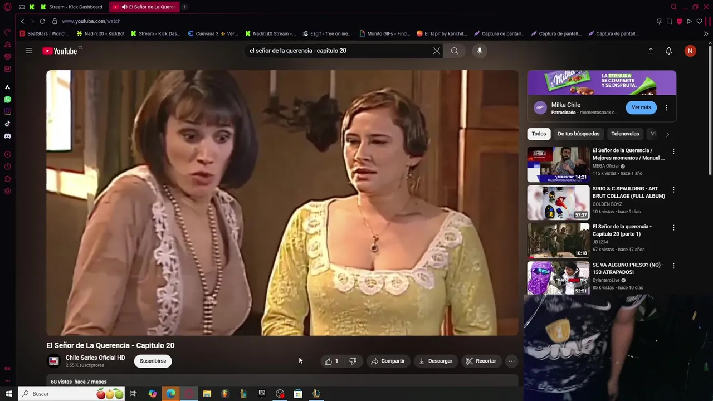Open Milka ad options menu

coord(666,107)
